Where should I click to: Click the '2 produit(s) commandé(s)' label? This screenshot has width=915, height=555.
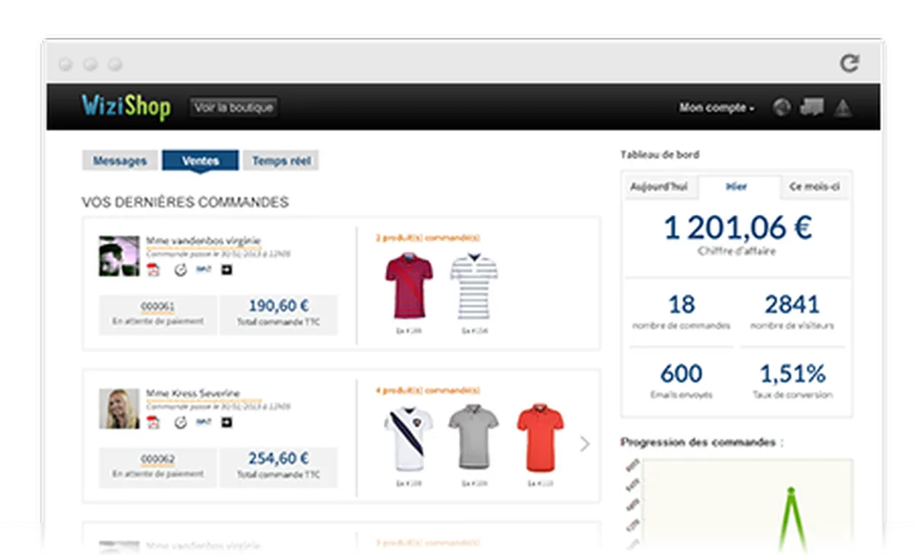click(x=428, y=238)
